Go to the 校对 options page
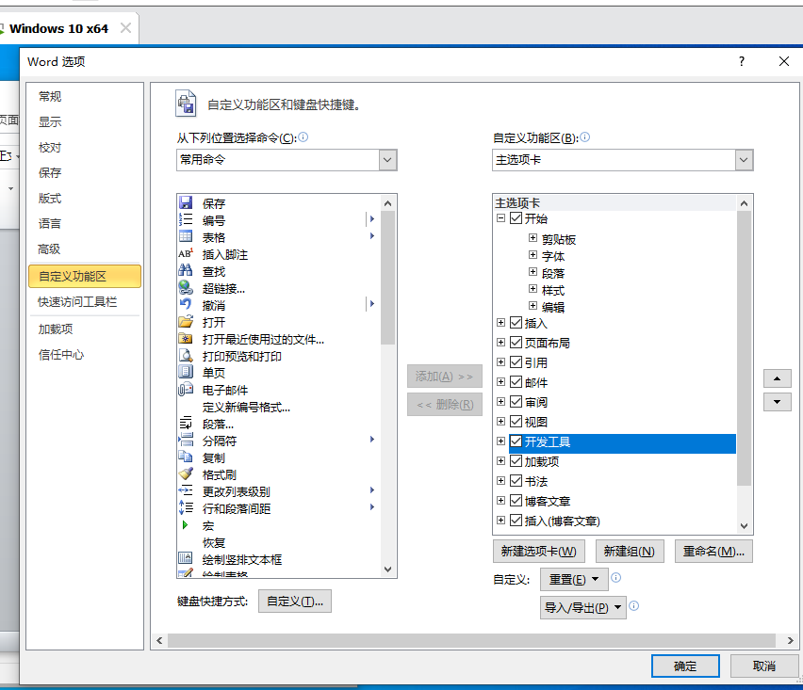 tap(50, 147)
